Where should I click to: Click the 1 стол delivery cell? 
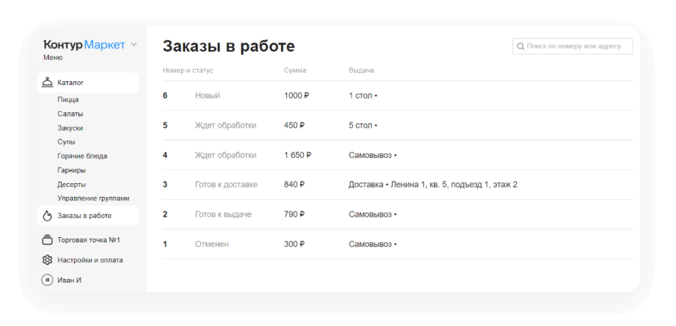point(363,96)
